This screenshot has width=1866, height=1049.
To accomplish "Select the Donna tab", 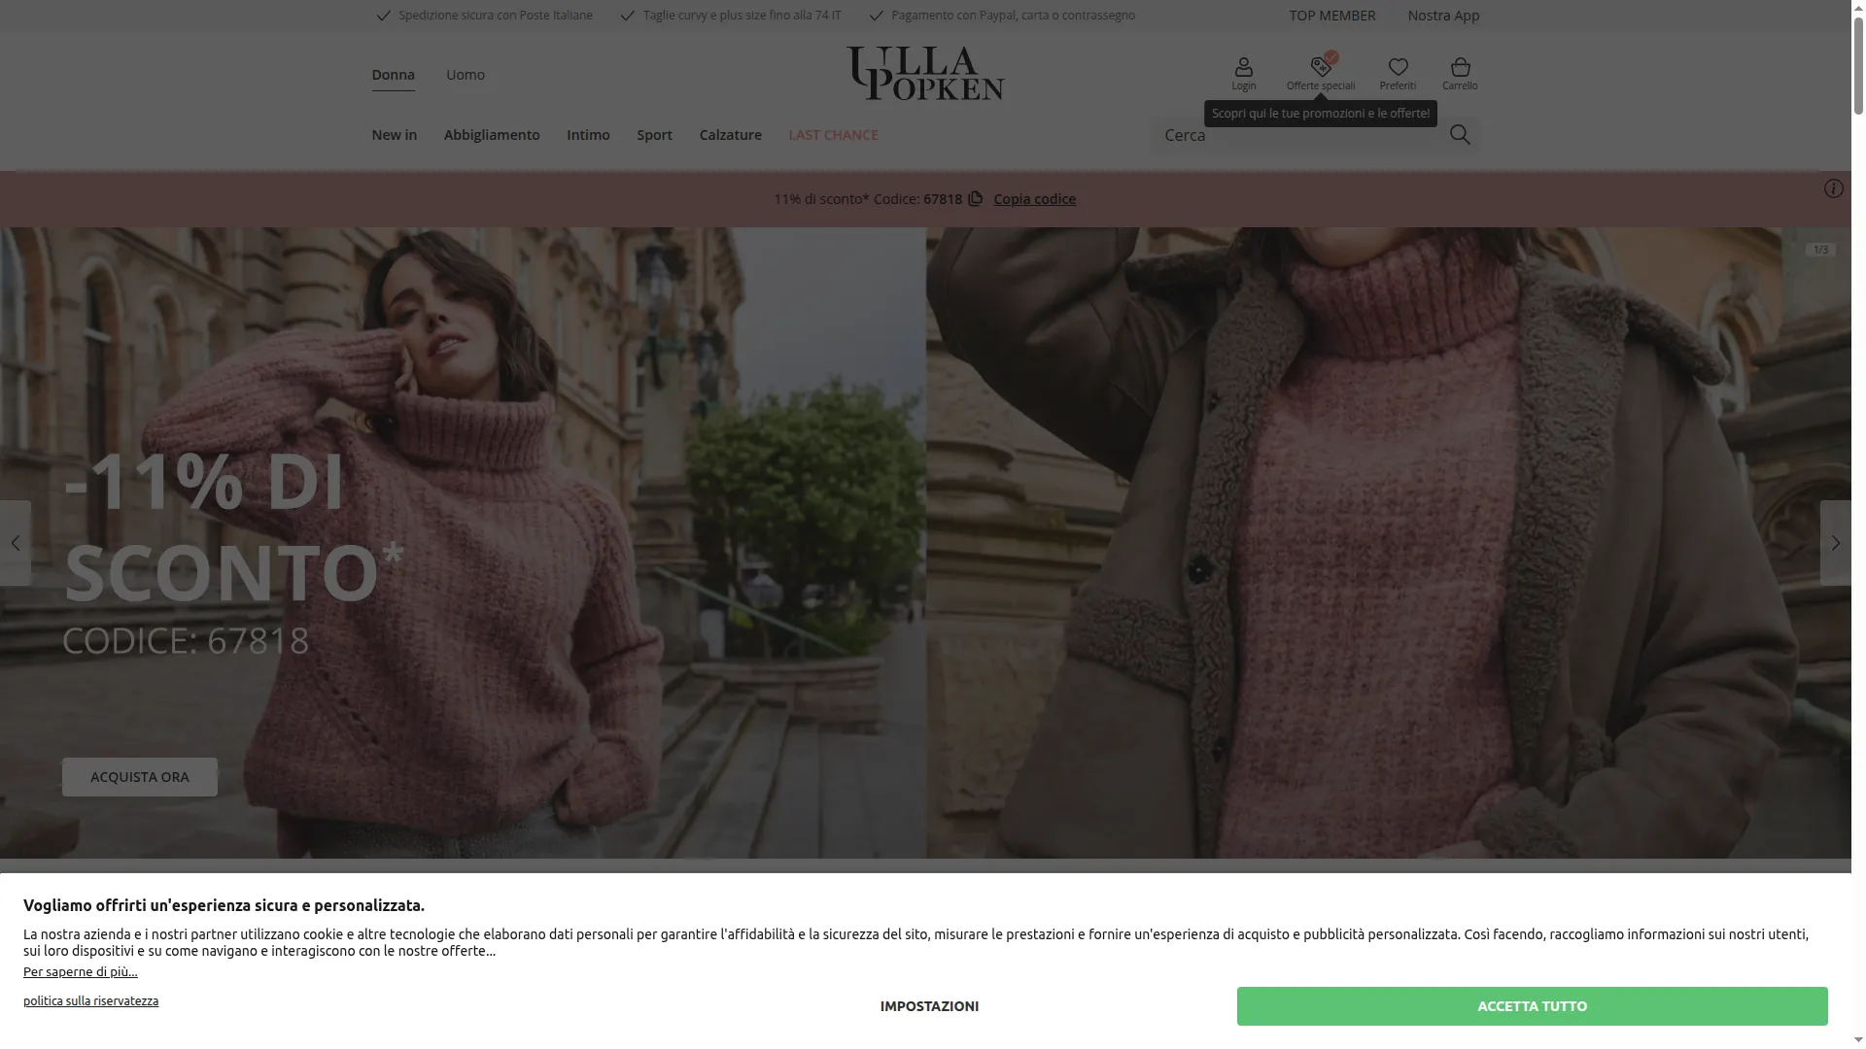I will click(x=393, y=75).
